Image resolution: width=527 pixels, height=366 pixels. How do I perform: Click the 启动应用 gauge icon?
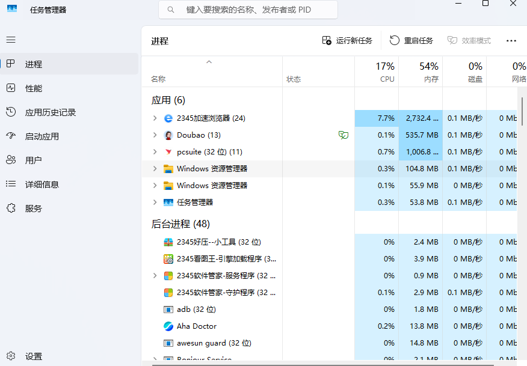coord(11,136)
